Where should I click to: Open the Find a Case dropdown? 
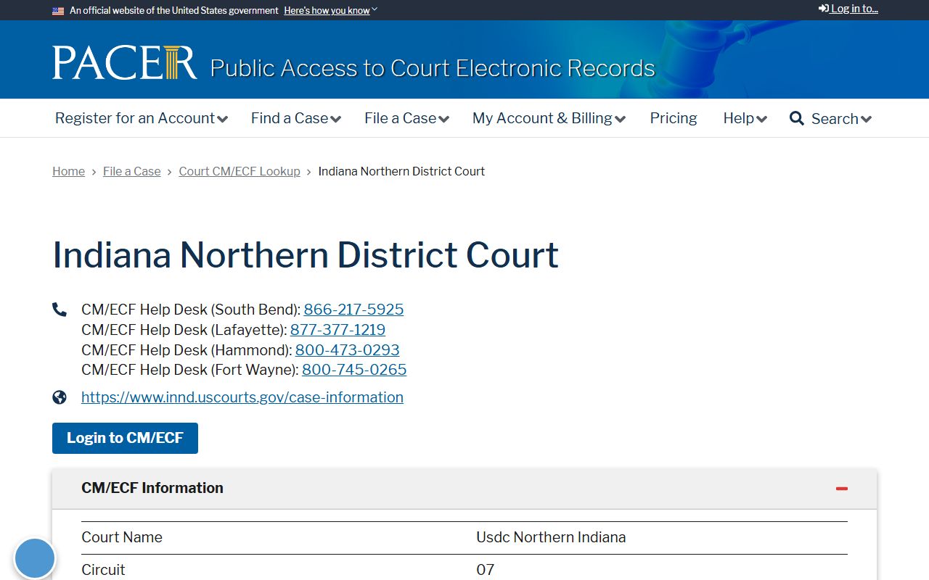296,118
